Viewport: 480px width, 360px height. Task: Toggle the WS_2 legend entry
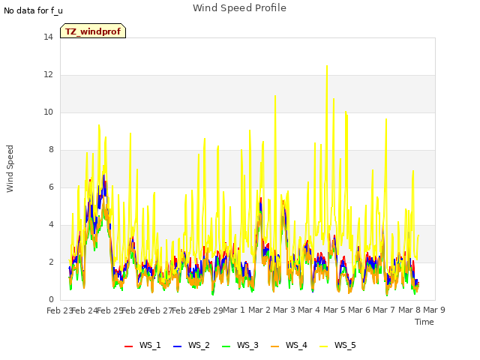[191, 345]
